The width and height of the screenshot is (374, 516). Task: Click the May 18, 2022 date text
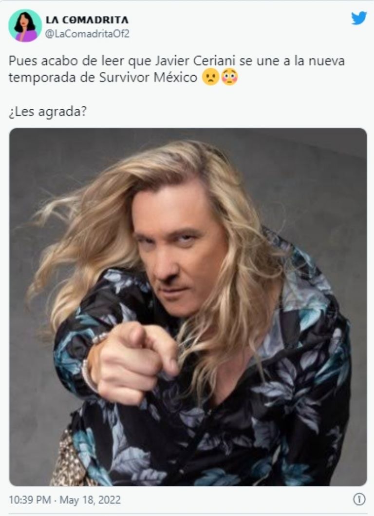pyautogui.click(x=90, y=500)
